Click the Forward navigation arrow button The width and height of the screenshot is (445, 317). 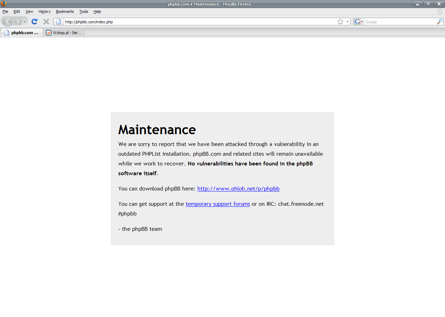point(18,22)
